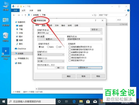Expand recent locations arrow in Explorer
This screenshot has width=139, height=105.
click(x=22, y=15)
